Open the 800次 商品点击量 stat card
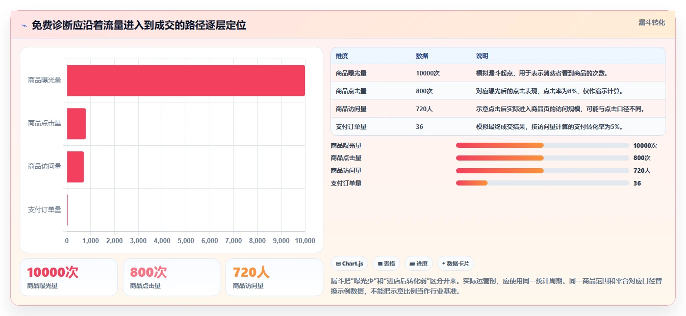 pos(171,277)
